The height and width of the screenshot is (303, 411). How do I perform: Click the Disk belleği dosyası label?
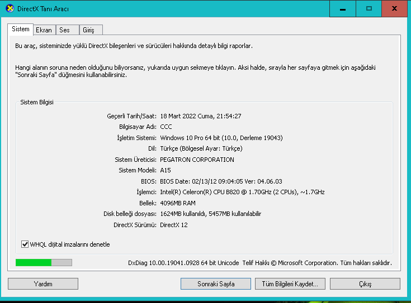130,214
